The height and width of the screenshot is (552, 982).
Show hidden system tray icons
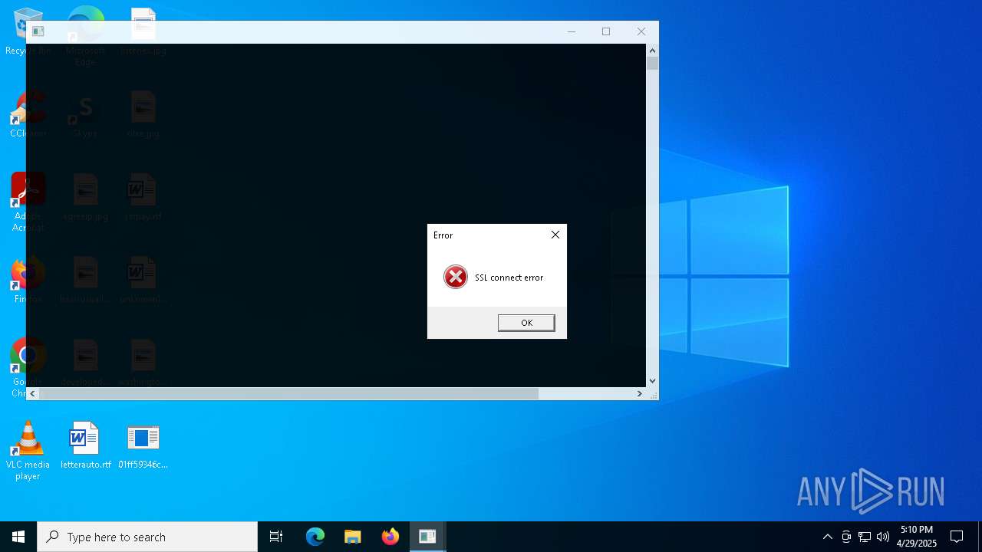[828, 537]
